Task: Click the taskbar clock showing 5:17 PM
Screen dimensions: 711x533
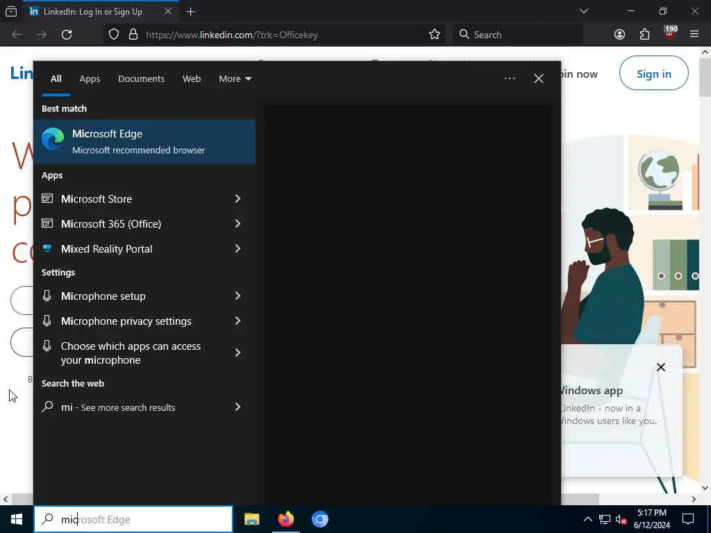Action: 651,519
